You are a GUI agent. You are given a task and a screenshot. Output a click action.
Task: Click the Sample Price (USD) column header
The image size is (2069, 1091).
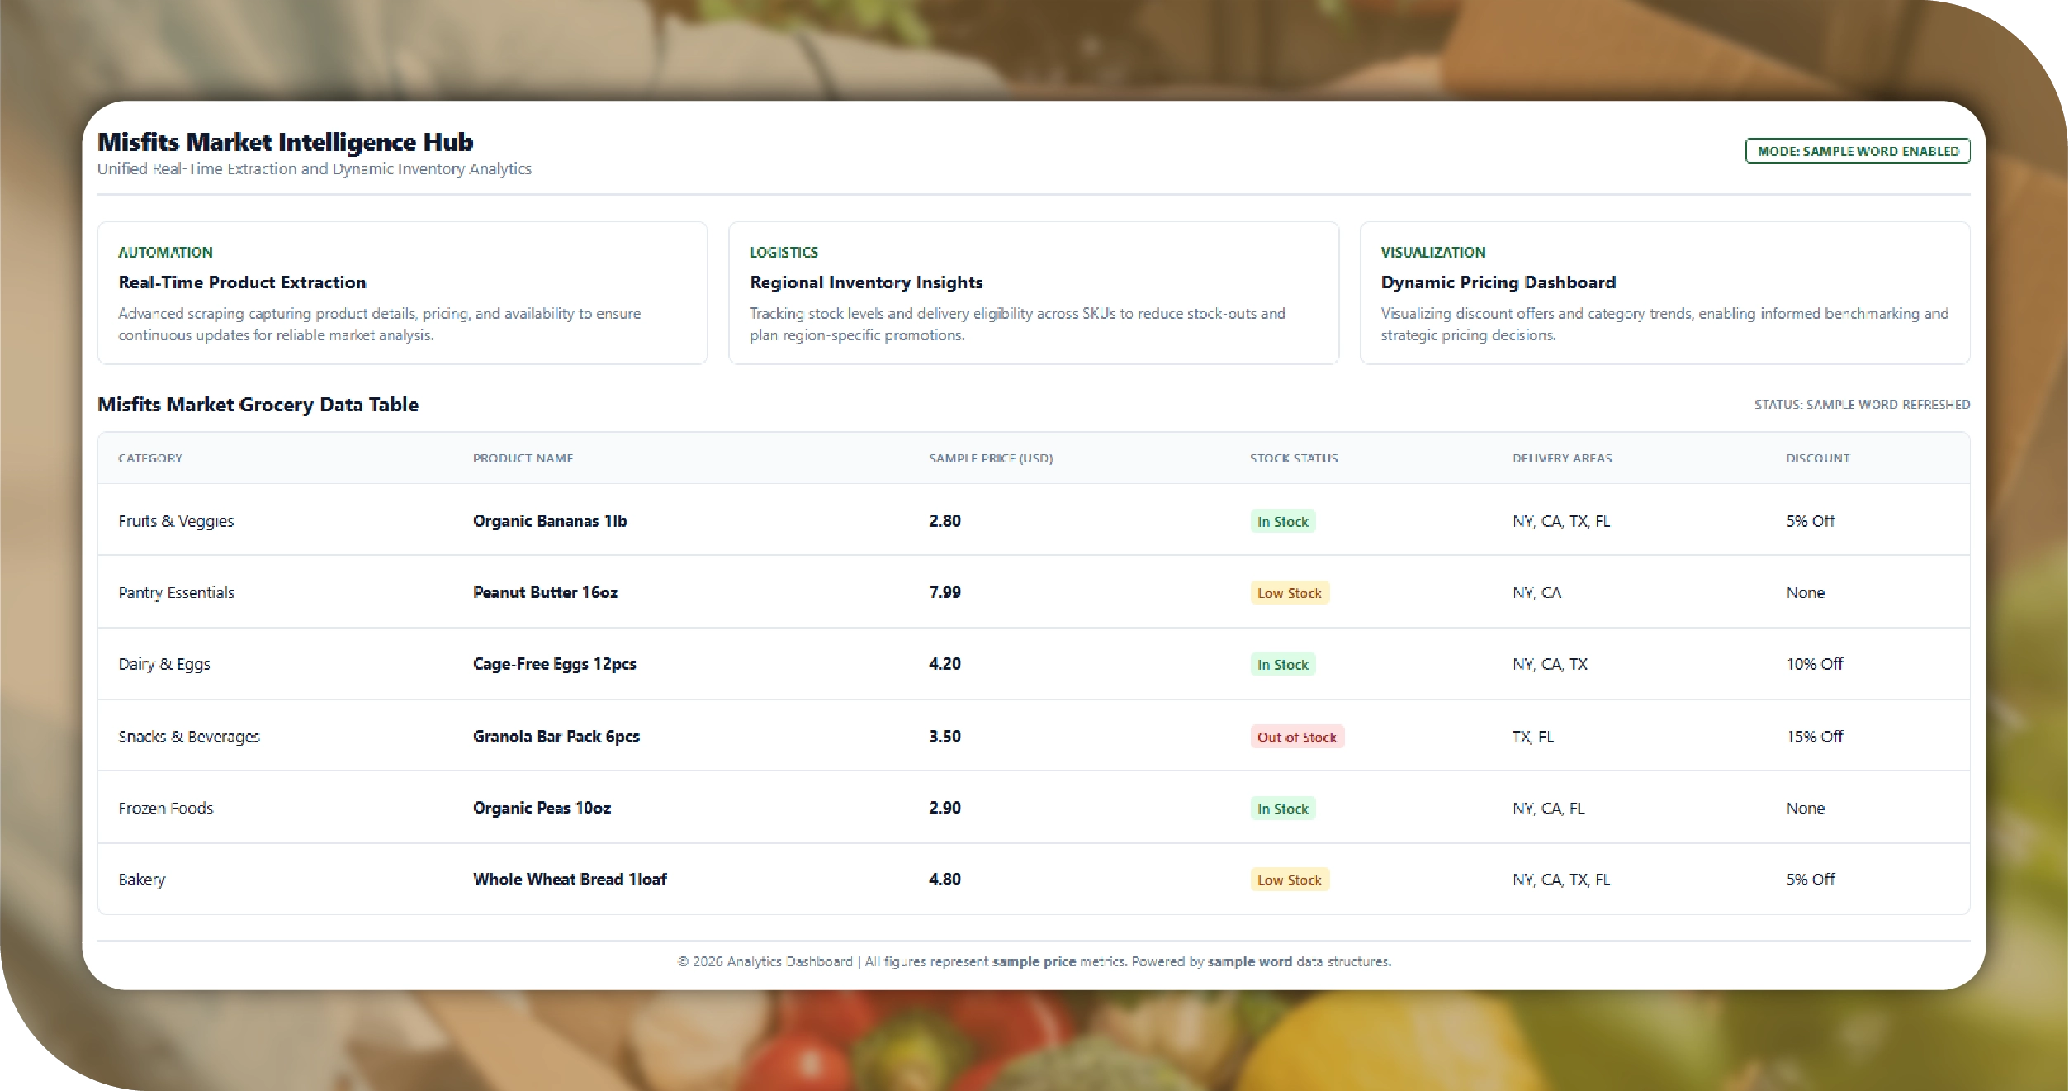pos(991,458)
